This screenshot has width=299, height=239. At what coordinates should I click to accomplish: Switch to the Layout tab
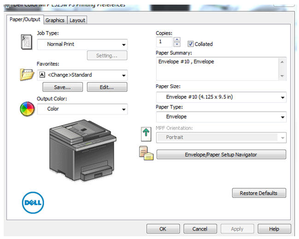[77, 20]
